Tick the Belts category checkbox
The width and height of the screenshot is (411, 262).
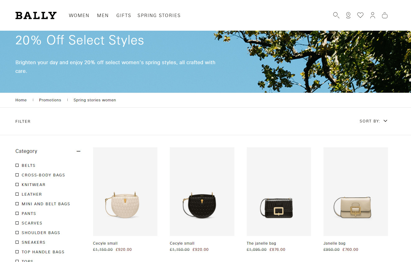tap(17, 165)
